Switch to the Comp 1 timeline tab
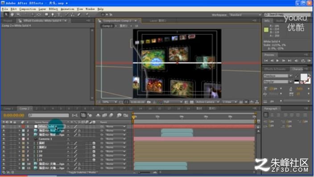Viewport: 314px width, 177px height. tap(8, 108)
